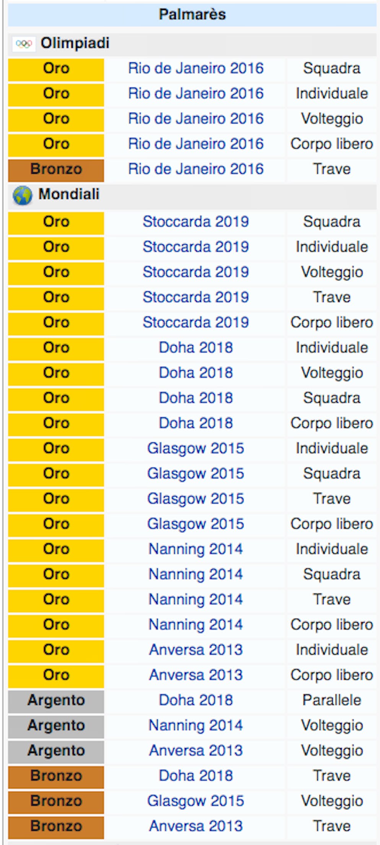The width and height of the screenshot is (380, 845).
Task: Click the Mondiali section heading text
Action: 69,194
